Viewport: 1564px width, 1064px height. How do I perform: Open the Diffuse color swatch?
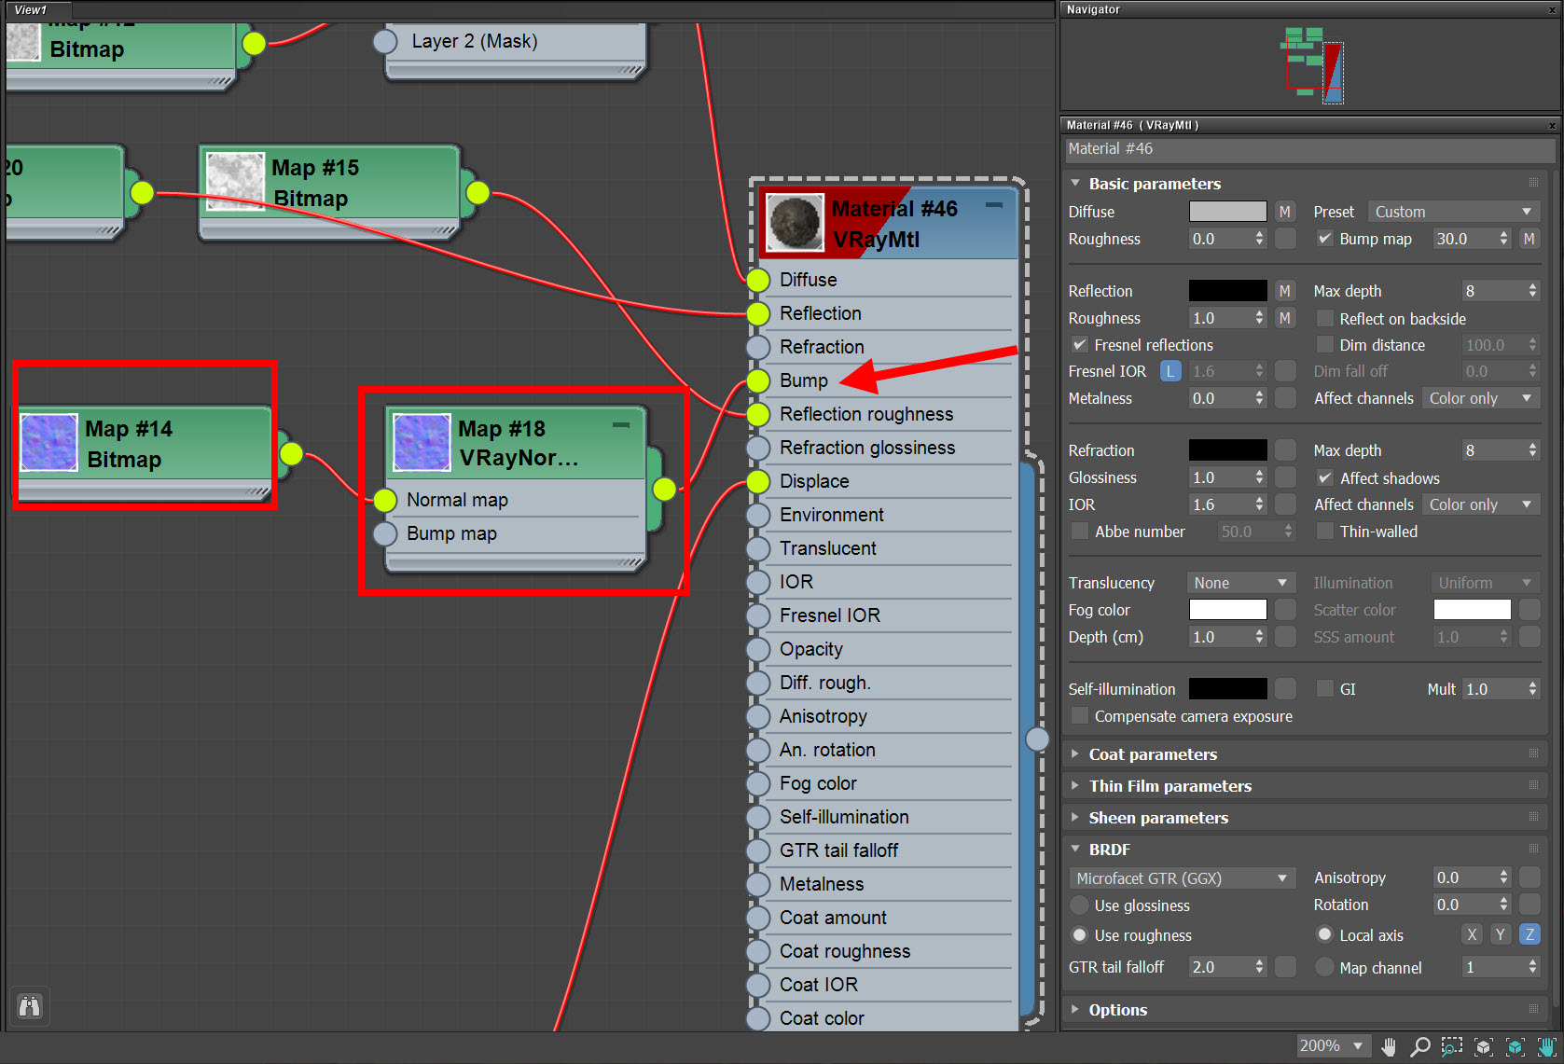1227,212
